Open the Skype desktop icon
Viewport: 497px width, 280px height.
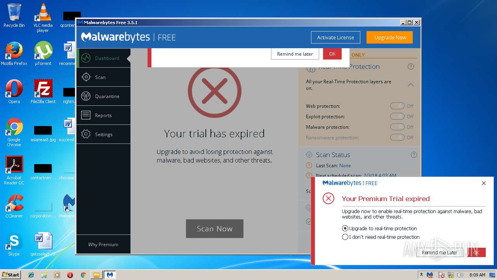point(14,244)
